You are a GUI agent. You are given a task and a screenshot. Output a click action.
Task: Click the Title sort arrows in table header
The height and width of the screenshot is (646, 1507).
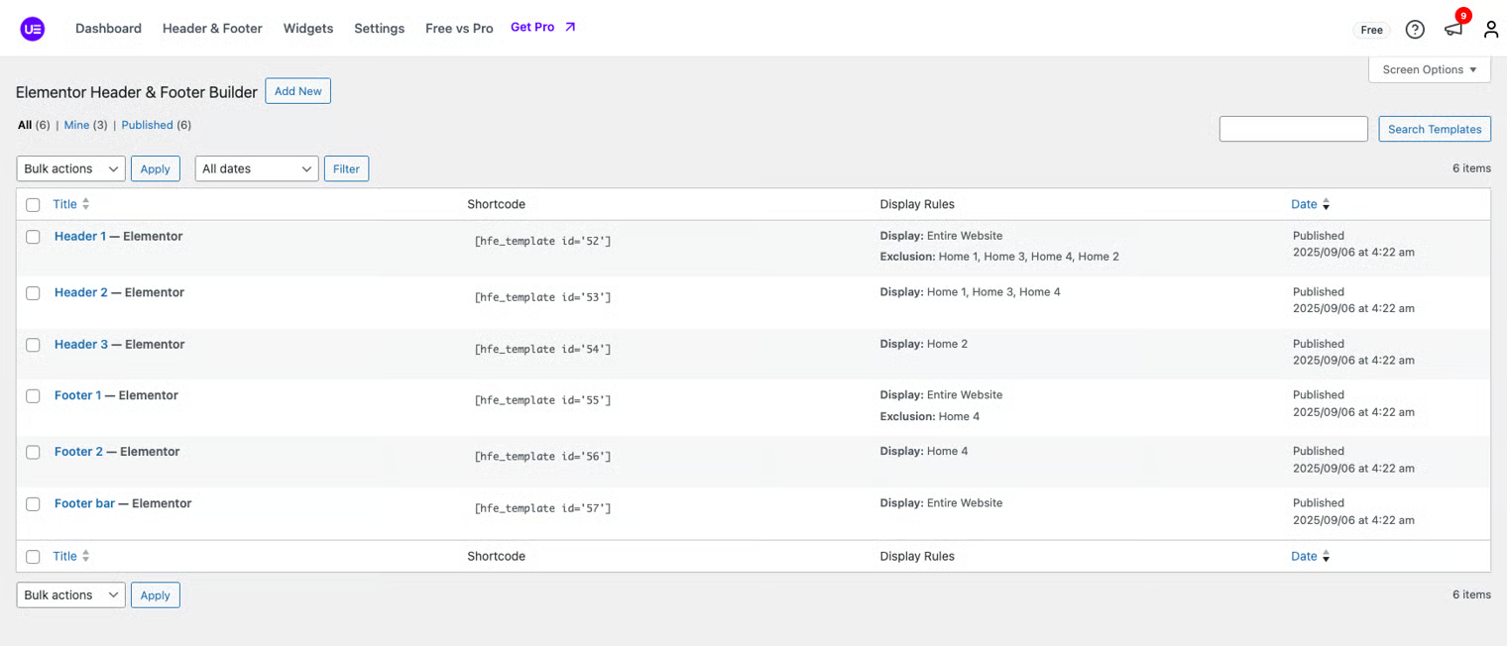point(85,204)
